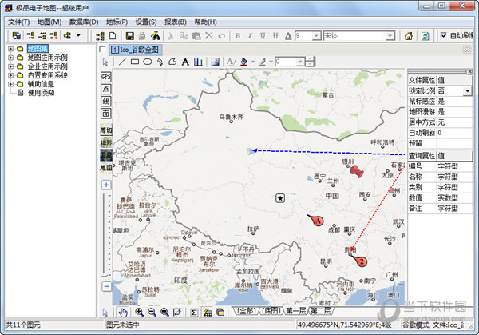Open the 文件(F) menu
This screenshot has width=479, height=335.
pos(19,22)
